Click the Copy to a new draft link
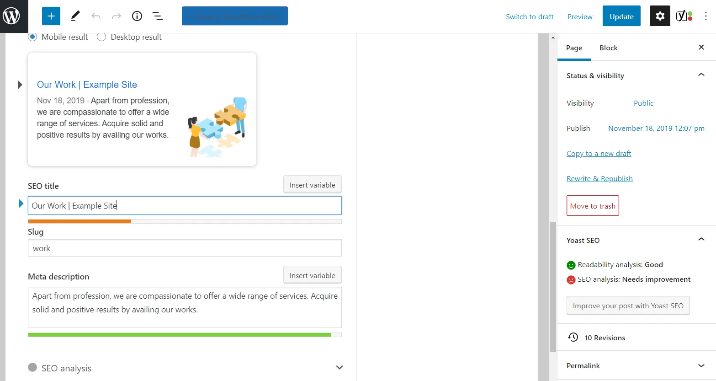Viewport: 716px width, 381px height. [x=599, y=154]
